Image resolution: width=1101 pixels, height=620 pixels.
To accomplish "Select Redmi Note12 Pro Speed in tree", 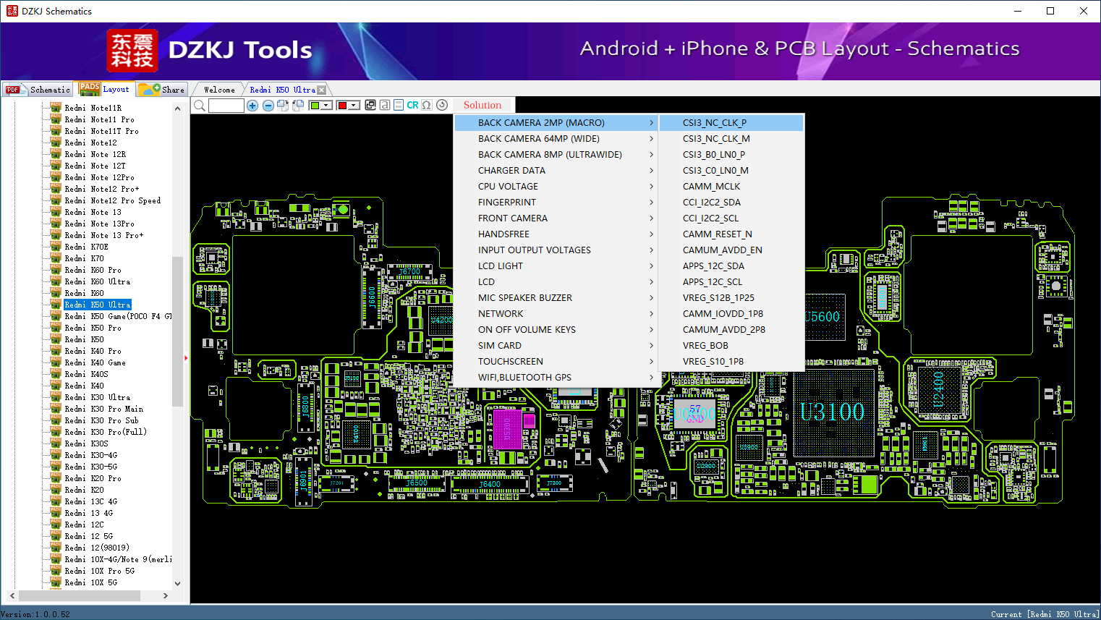I will (113, 200).
